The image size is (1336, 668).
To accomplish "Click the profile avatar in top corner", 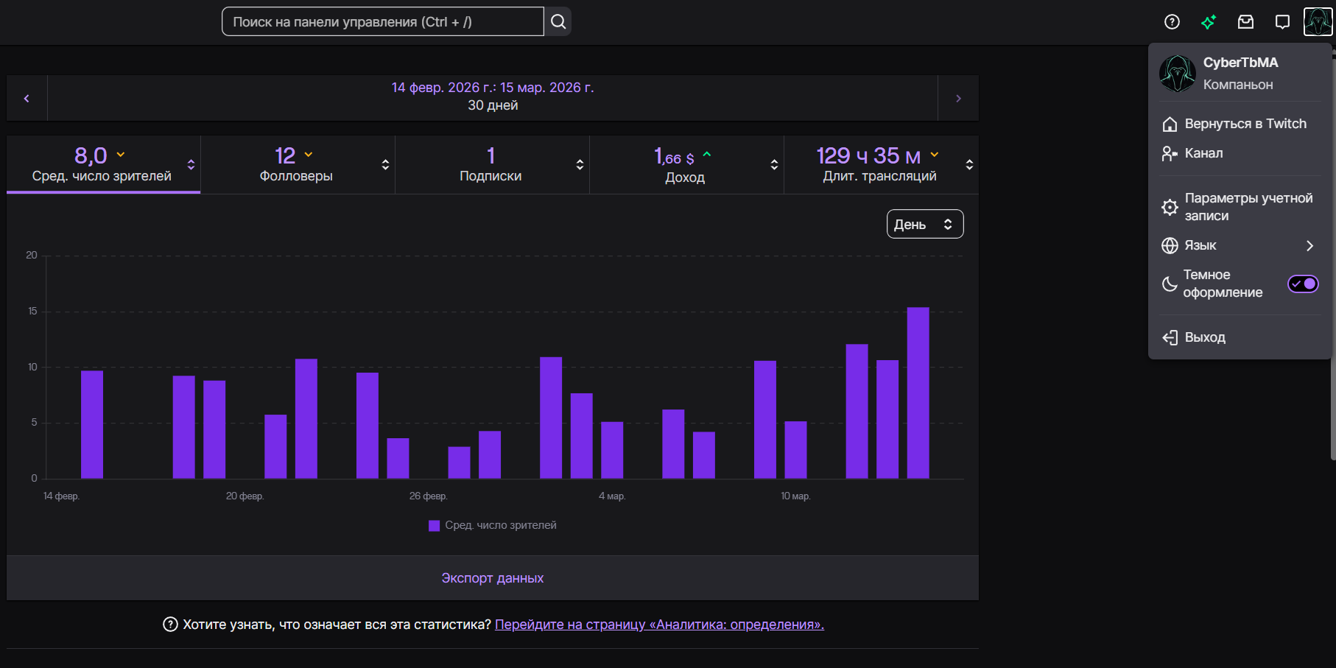I will pyautogui.click(x=1318, y=21).
